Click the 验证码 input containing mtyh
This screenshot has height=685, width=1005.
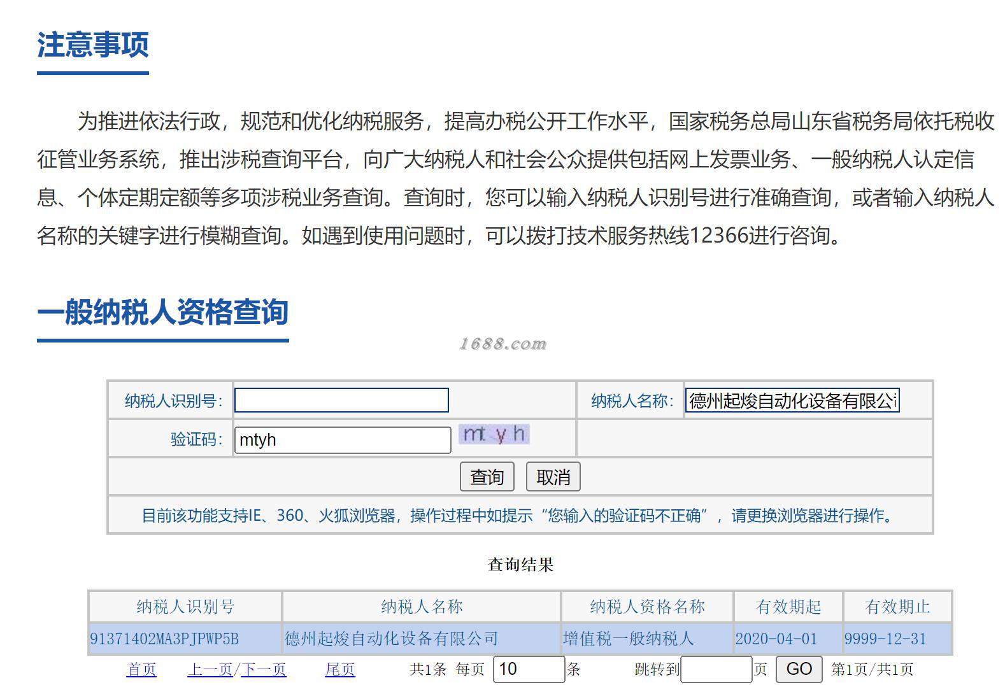343,440
